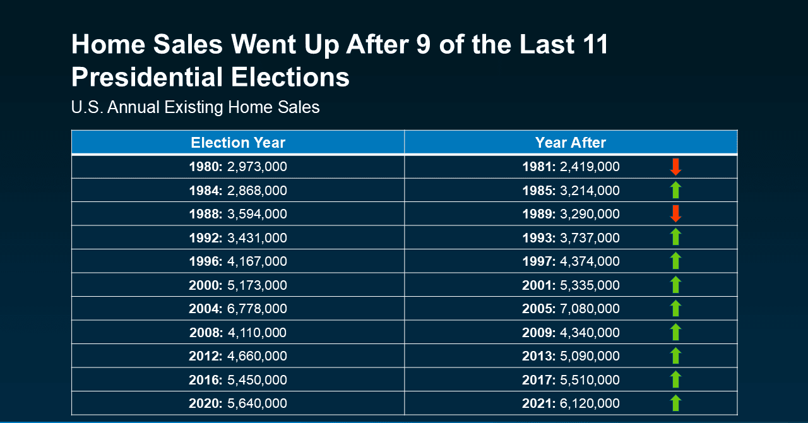808x423 pixels.
Task: Select the Year After column header
Action: (571, 142)
